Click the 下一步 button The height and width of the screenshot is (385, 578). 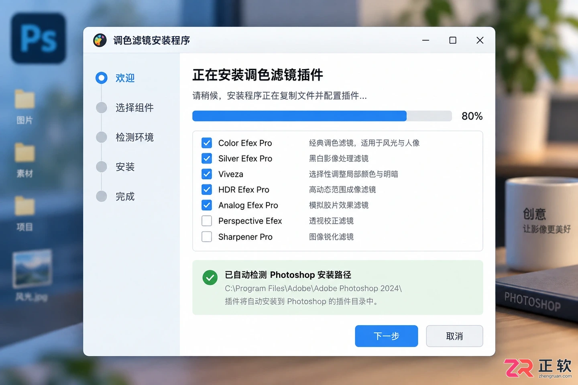coord(387,336)
